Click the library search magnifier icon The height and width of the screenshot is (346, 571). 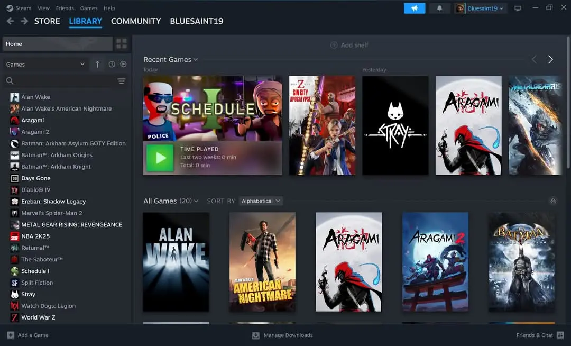tap(10, 81)
